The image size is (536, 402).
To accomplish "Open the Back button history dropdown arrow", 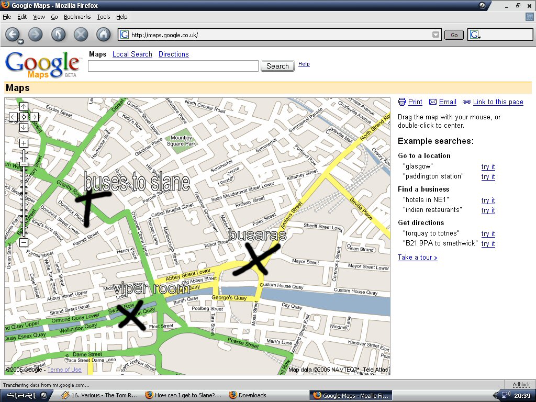I will point(20,42).
